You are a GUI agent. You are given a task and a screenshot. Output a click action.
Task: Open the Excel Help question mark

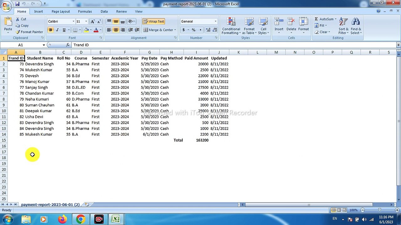(378, 11)
